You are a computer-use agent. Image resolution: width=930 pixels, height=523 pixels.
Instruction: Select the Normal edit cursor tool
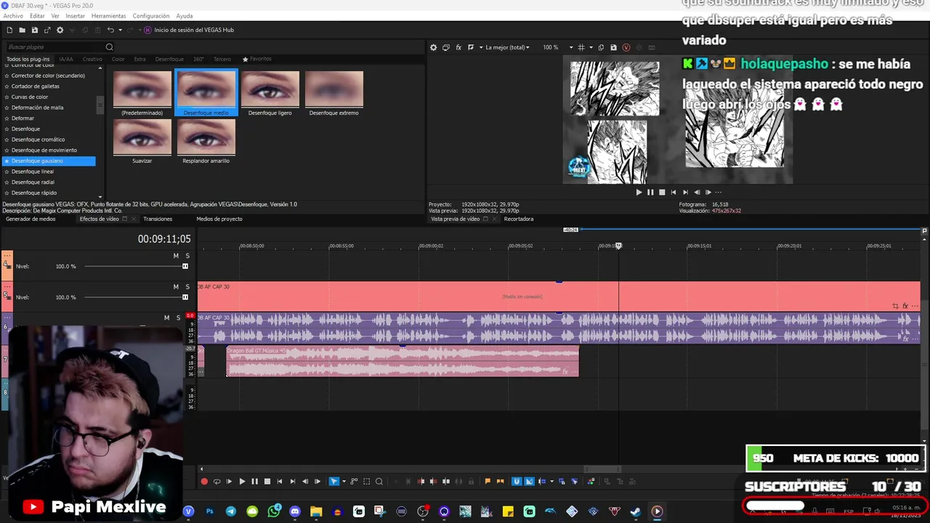(334, 482)
